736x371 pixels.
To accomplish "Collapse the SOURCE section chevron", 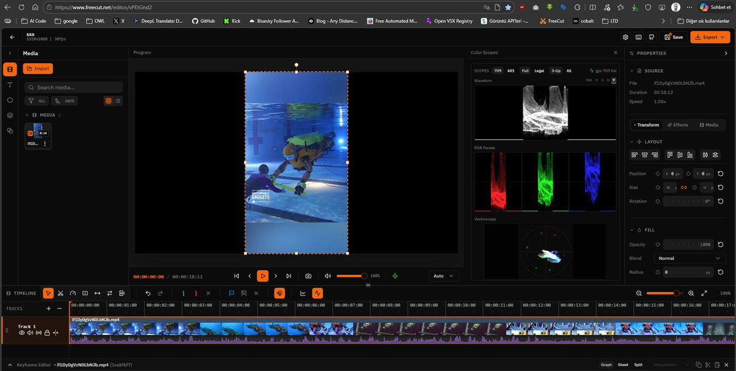I will 632,71.
